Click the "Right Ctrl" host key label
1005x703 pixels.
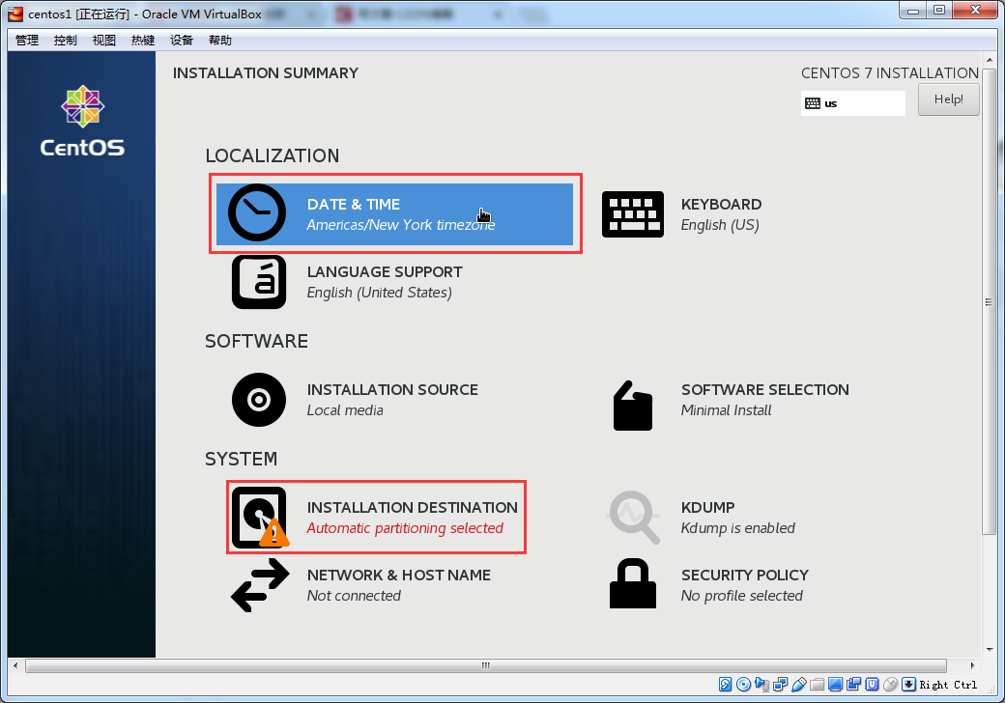(948, 685)
